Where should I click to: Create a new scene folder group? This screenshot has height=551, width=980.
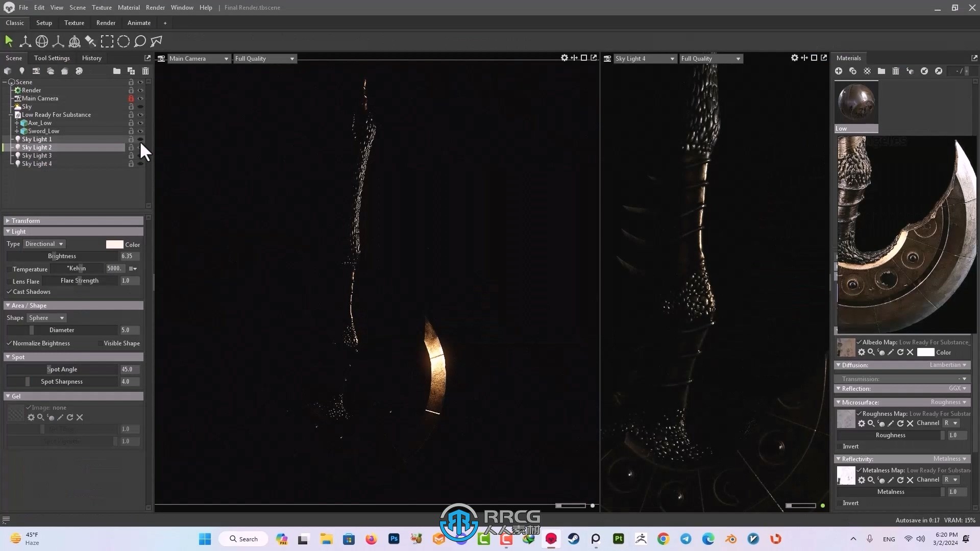pos(117,71)
